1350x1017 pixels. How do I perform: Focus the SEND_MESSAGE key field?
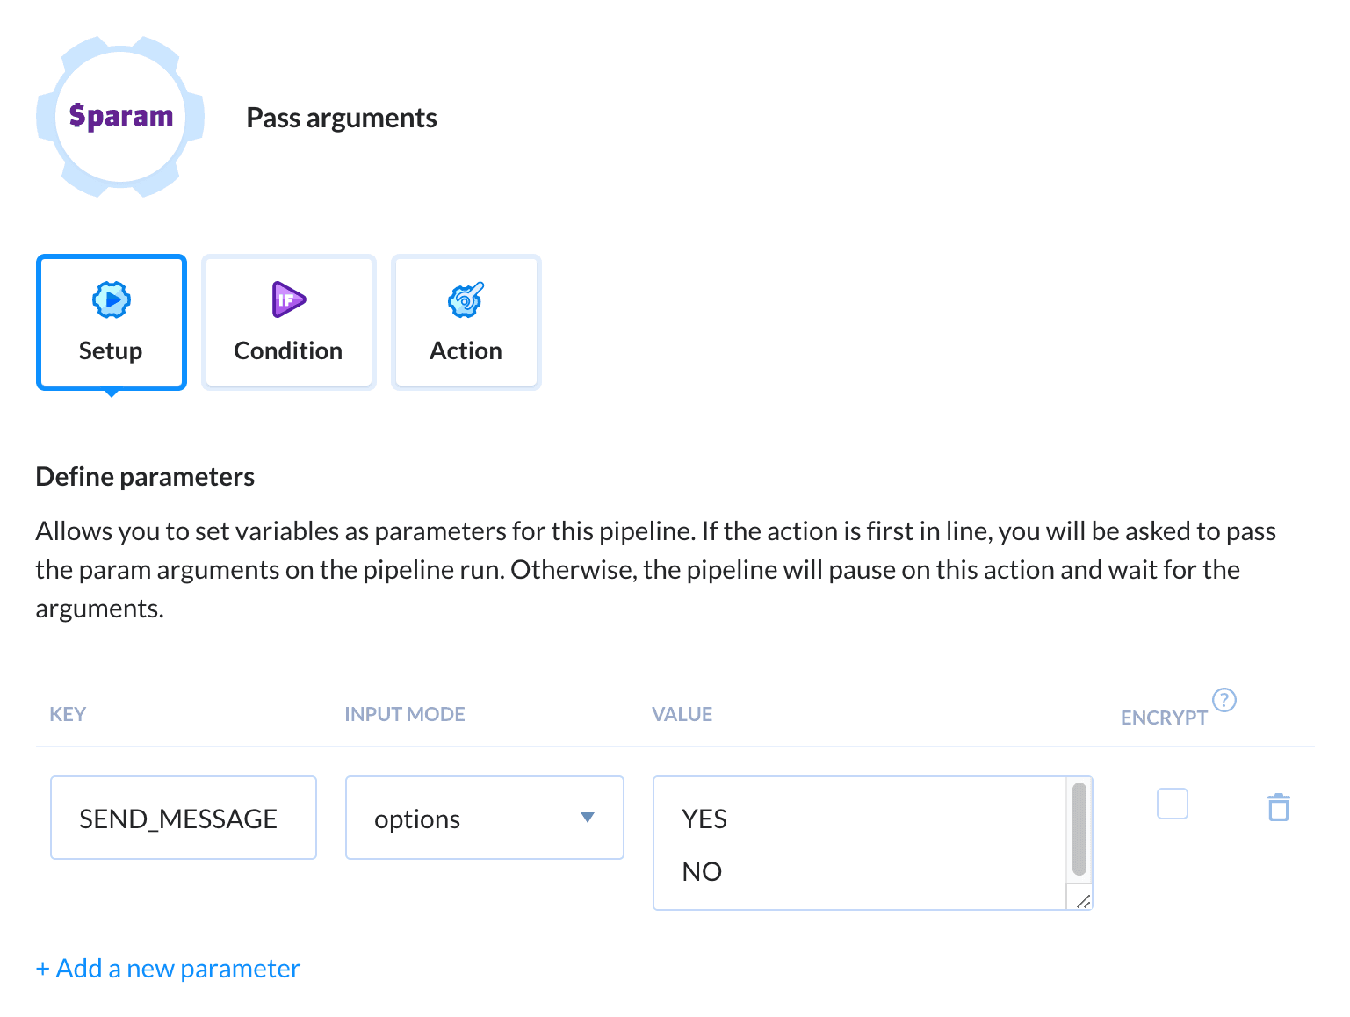pos(183,819)
